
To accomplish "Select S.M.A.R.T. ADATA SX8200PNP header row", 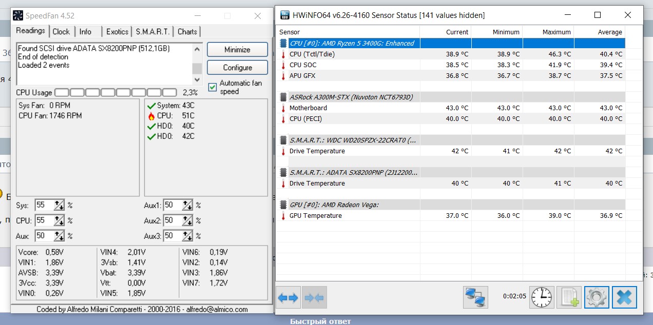I will pyautogui.click(x=452, y=172).
